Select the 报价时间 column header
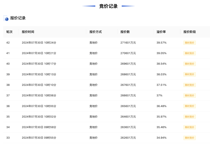Screen dimensions: 210x146 click(x=28, y=32)
